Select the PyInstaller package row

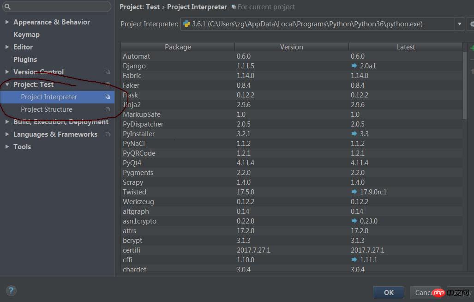point(291,133)
